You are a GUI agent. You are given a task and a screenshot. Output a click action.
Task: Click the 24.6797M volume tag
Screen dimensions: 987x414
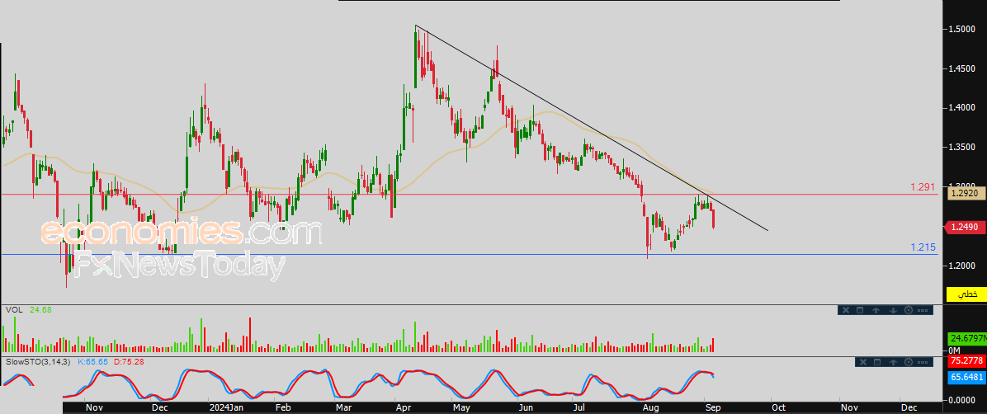point(967,338)
